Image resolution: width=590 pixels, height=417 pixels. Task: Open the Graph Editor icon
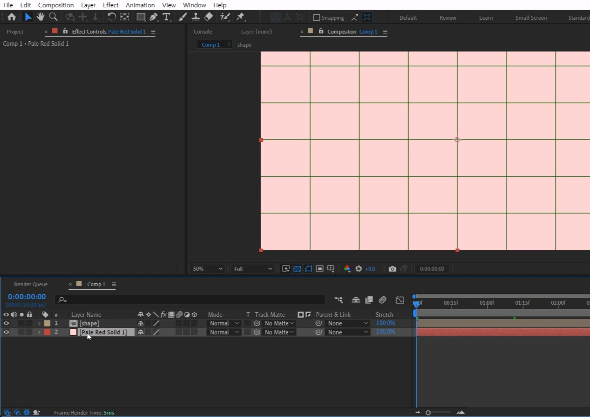click(400, 300)
